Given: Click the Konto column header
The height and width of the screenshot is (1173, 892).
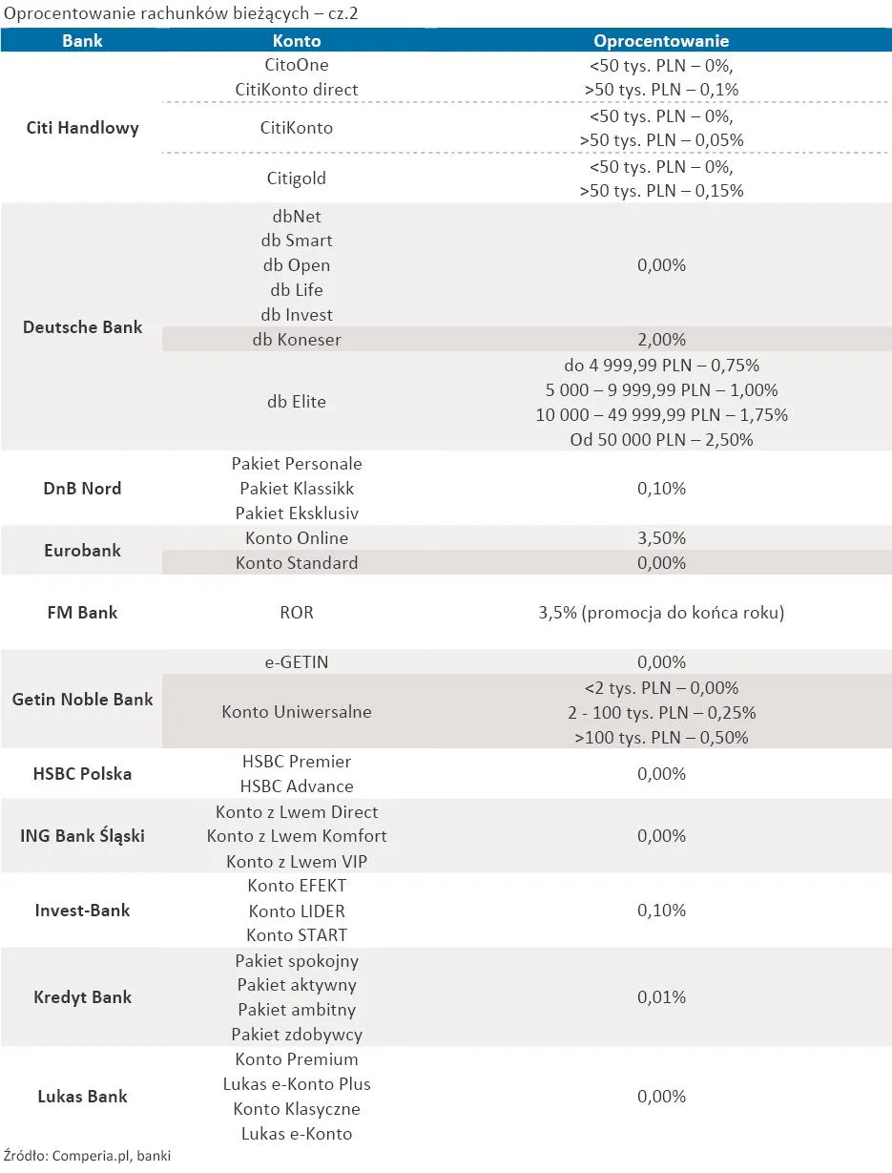Looking at the screenshot, I should pos(297,41).
